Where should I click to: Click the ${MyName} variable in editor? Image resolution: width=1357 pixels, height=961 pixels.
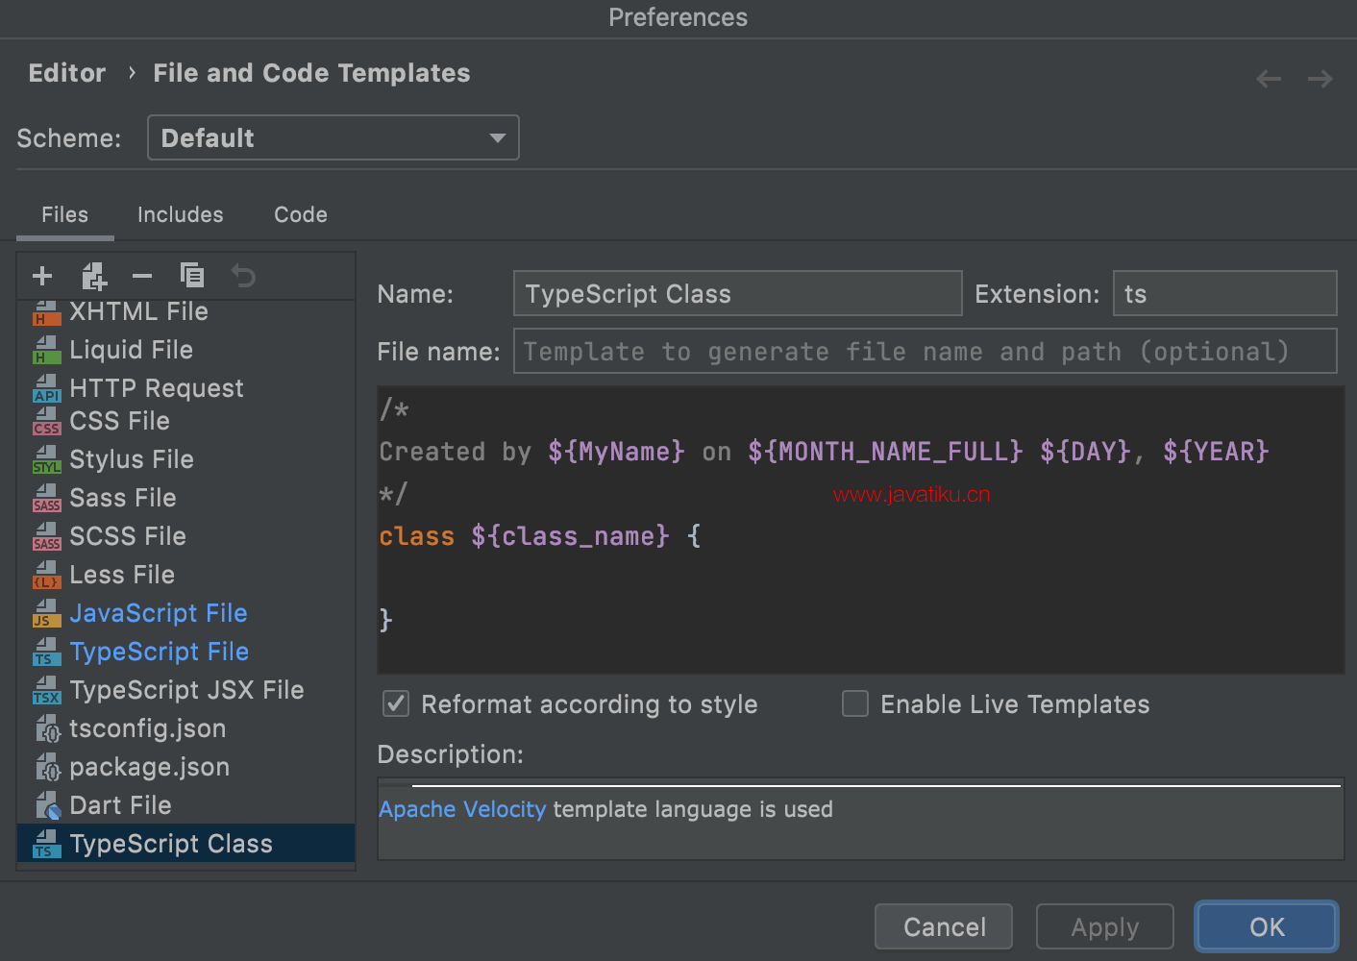click(x=616, y=452)
